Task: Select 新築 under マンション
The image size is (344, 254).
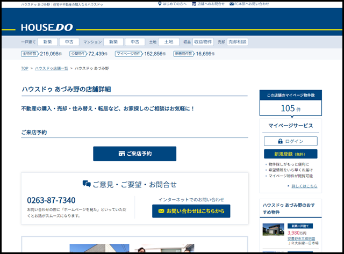Action: click(x=113, y=42)
